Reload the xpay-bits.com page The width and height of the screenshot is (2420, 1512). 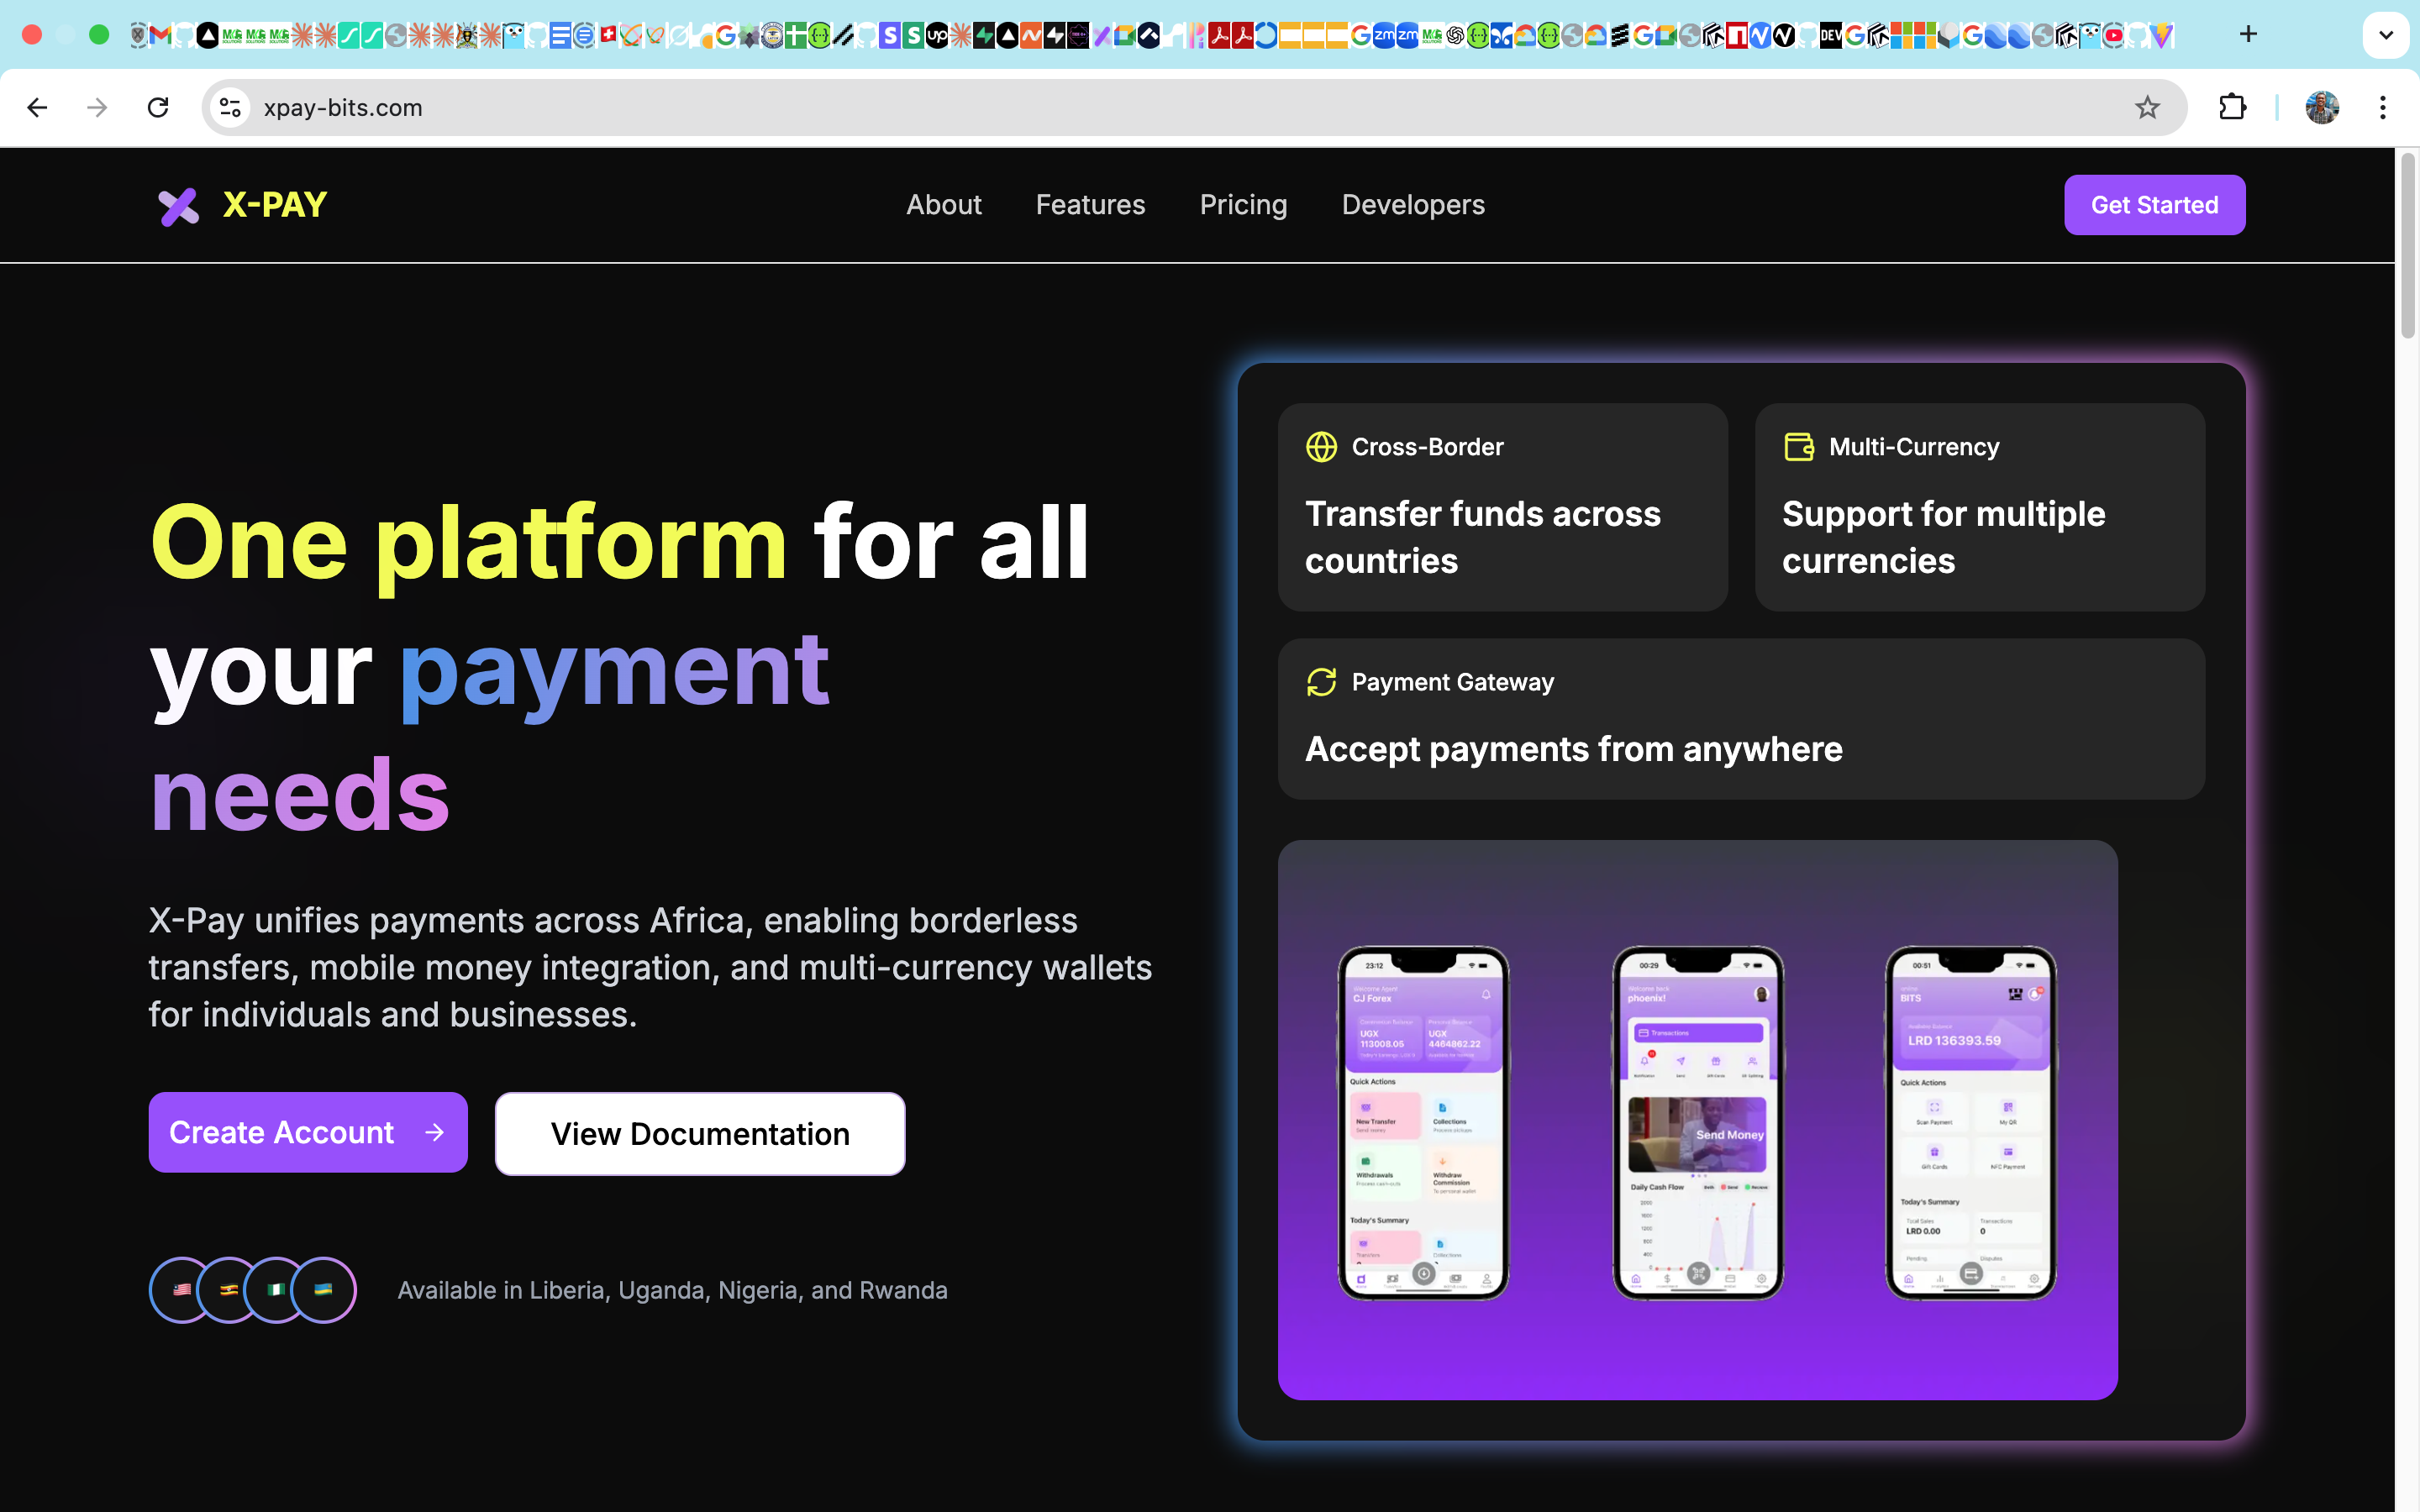point(158,107)
